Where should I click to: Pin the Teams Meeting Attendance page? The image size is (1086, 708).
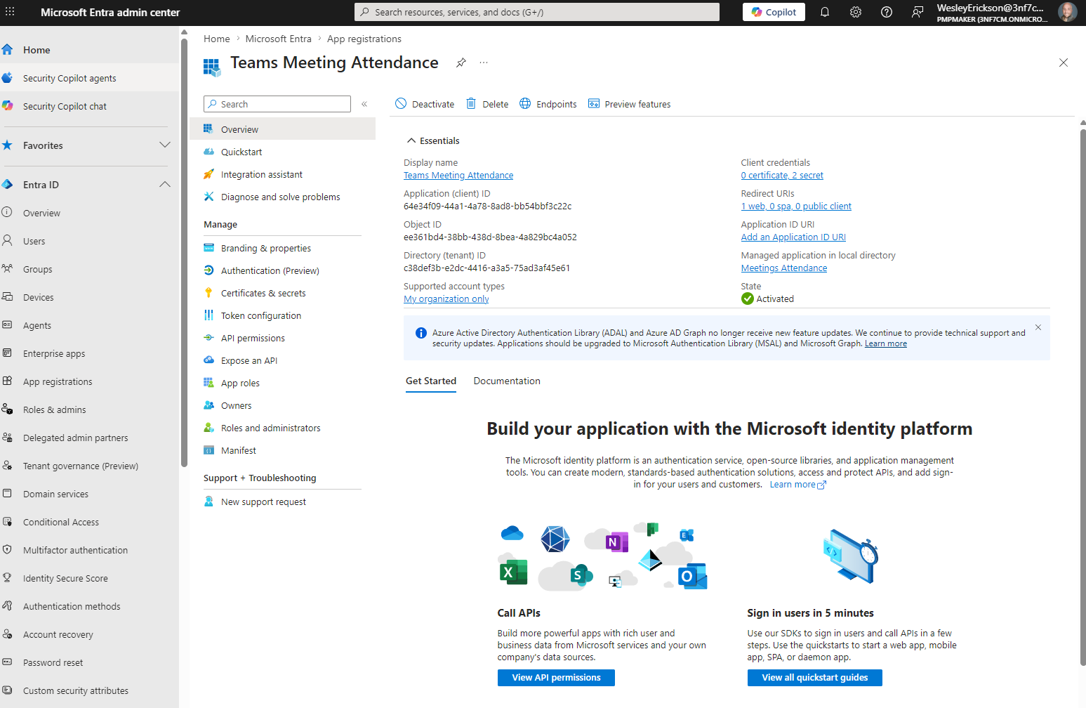[461, 63]
